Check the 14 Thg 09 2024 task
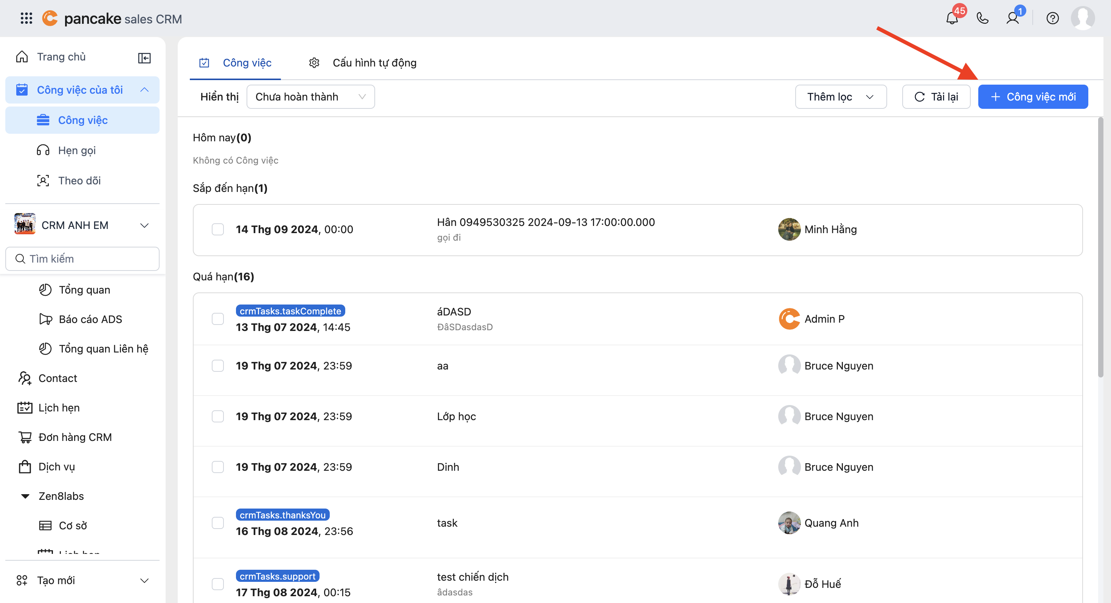 coord(218,229)
